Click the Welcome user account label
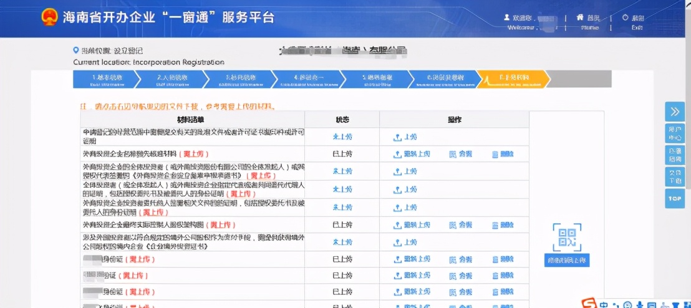 [529, 22]
